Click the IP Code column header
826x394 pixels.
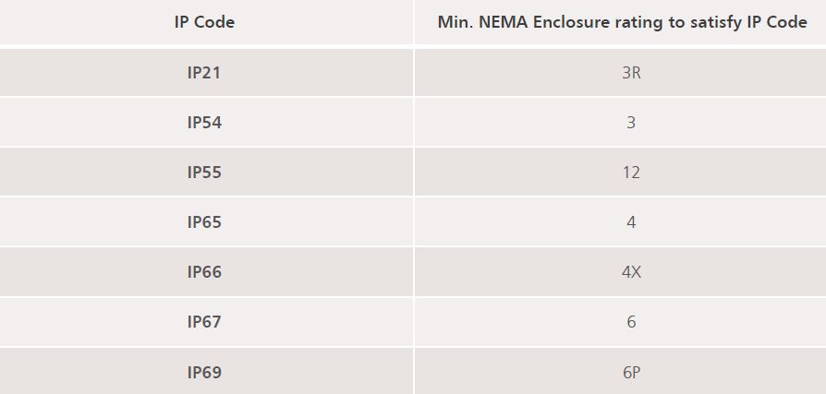(204, 22)
